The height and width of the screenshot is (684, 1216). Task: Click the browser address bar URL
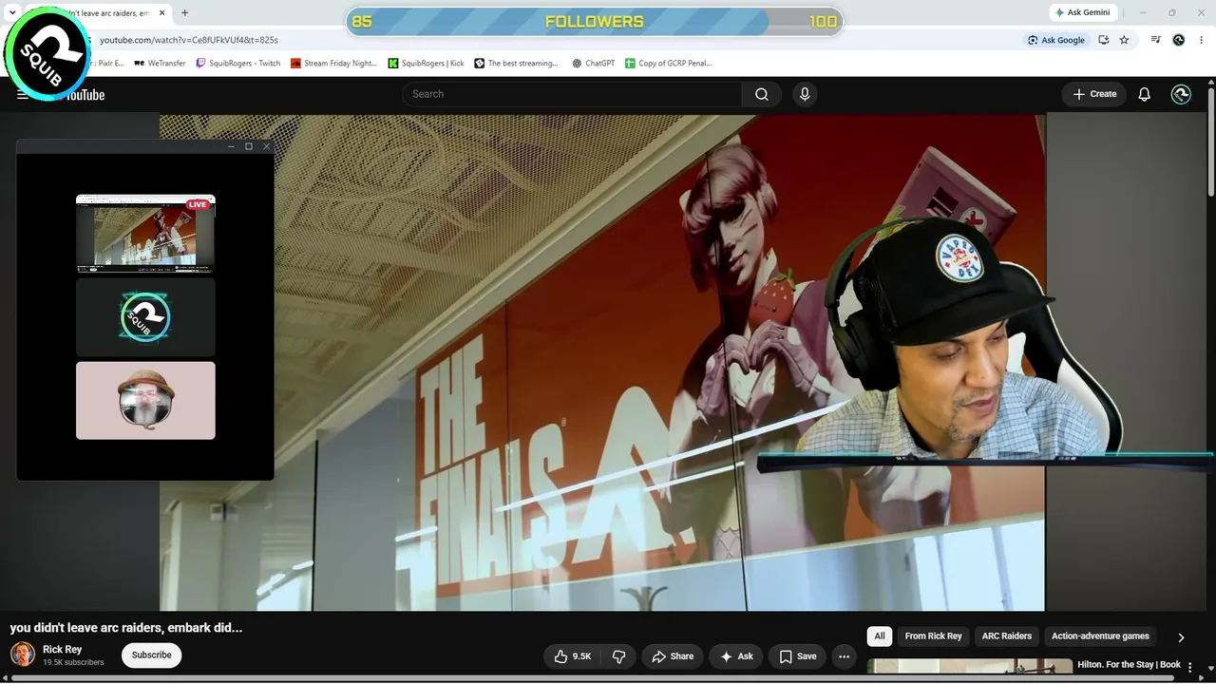click(189, 40)
